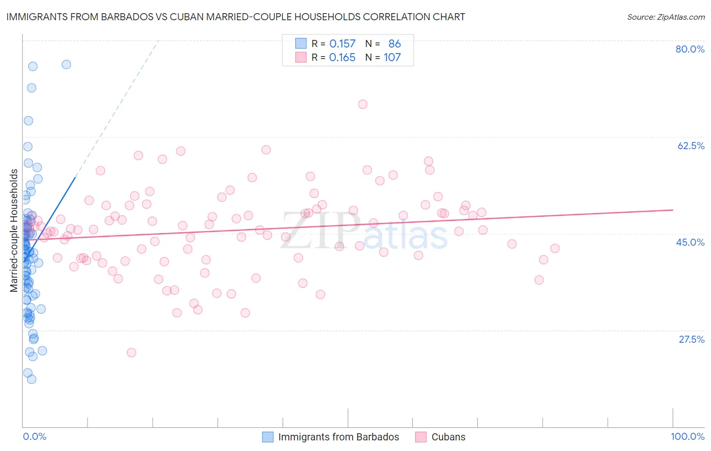The height and width of the screenshot is (451, 711).
Task: Click the ZIPatlas watermark in chart center
Action: pyautogui.click(x=364, y=232)
